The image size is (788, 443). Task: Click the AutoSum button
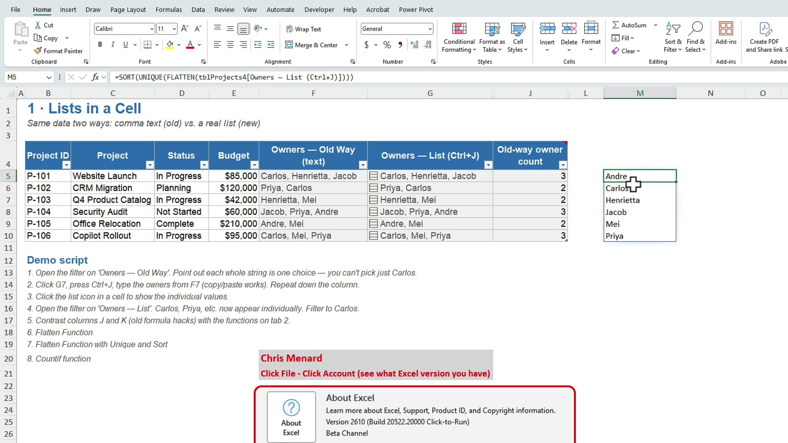tap(630, 25)
